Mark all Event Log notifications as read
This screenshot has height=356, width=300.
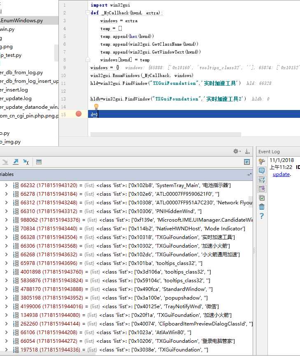pyautogui.click(x=262, y=198)
